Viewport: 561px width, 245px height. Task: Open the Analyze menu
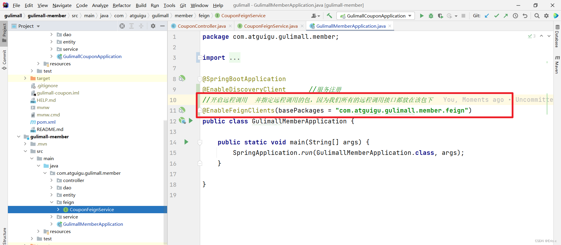[x=100, y=5]
